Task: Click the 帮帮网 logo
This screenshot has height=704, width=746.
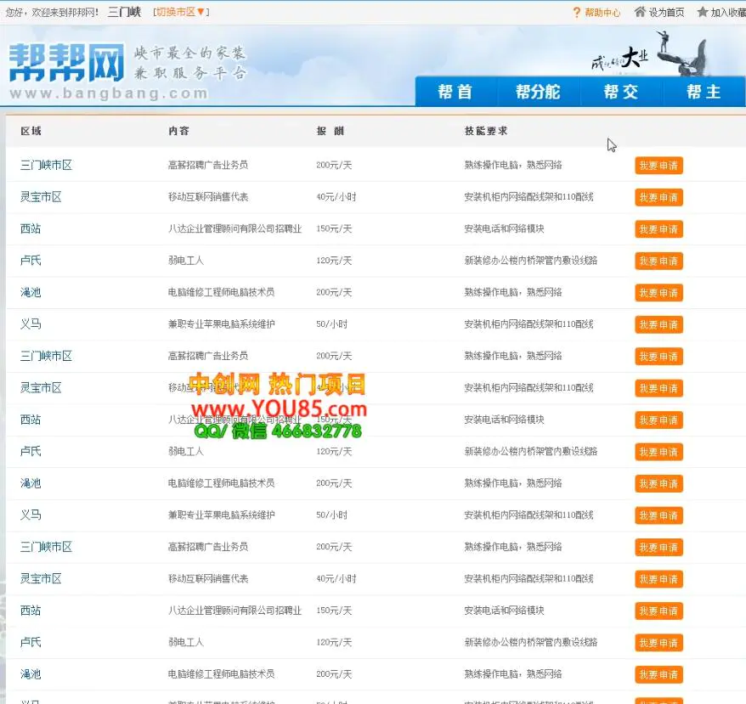Action: [68, 63]
